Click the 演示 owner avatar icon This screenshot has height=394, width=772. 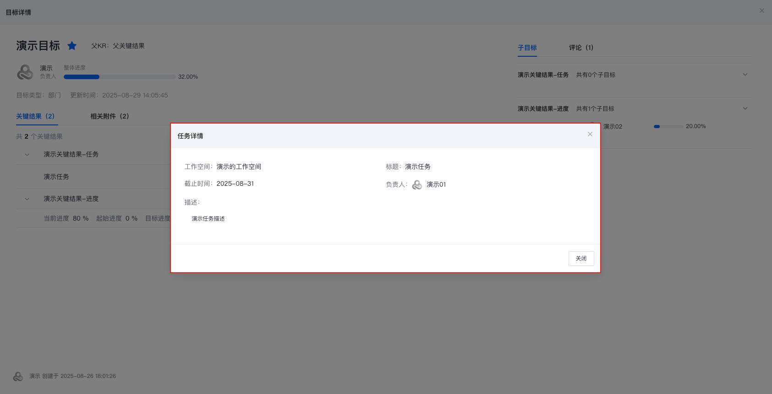coord(25,72)
